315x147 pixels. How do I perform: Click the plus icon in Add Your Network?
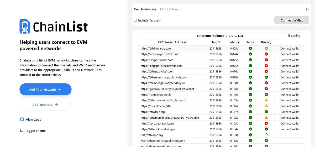60,90
